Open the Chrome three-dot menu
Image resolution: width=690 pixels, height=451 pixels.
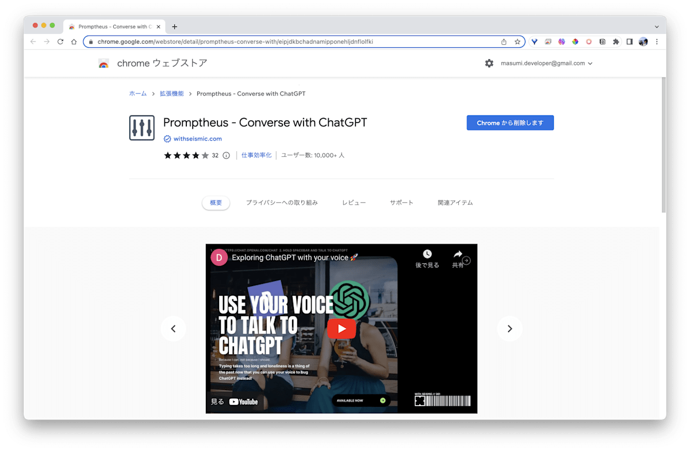(657, 41)
